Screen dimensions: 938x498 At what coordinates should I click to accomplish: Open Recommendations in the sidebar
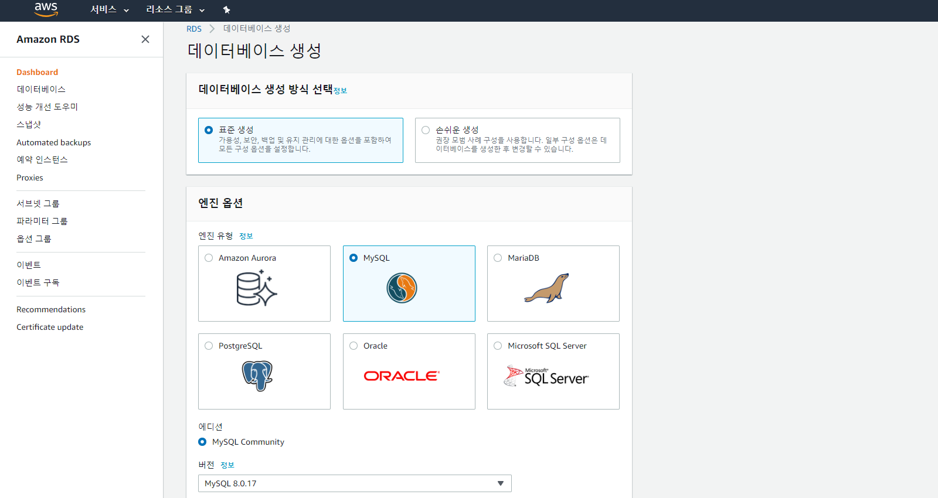pos(51,309)
